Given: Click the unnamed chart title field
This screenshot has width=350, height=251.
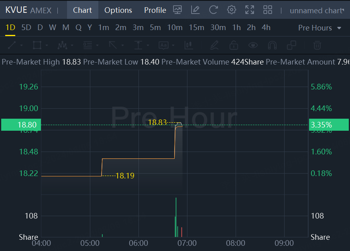Looking at the screenshot, I should click(317, 10).
